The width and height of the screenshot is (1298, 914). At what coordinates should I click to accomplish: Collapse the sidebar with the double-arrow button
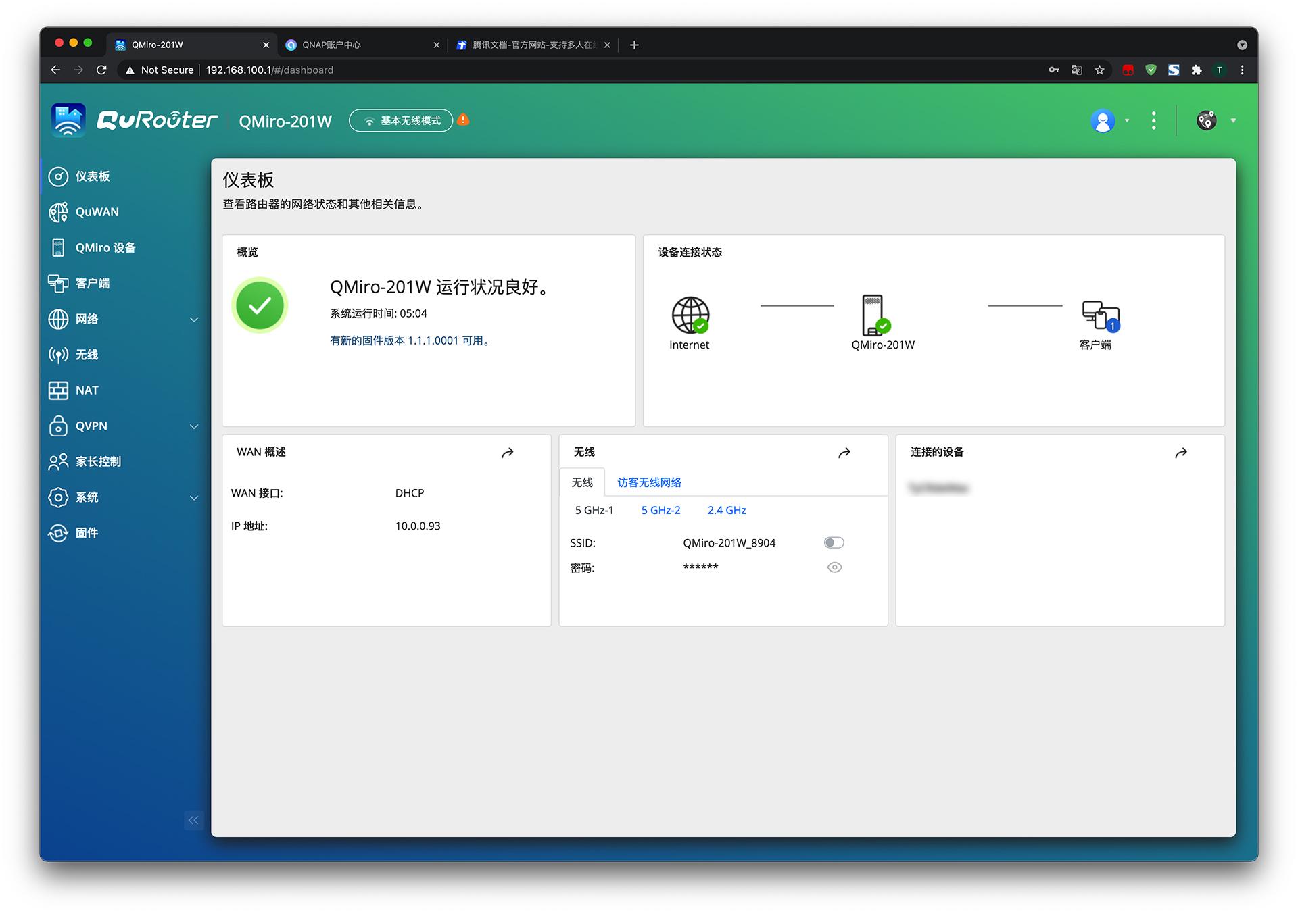(x=193, y=819)
